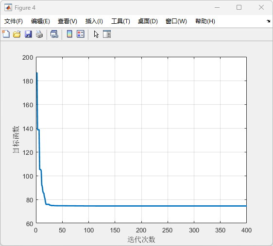273x246 pixels.
Task: Minimize the Figure 4 window
Action: (217, 7)
